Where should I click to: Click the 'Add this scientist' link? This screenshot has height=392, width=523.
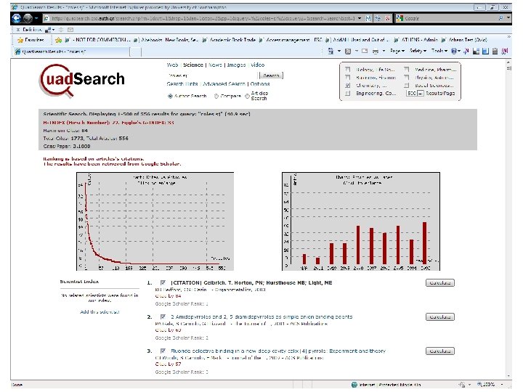[x=100, y=312]
